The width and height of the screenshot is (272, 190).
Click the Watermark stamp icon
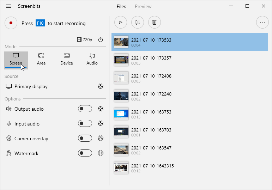pos(9,153)
